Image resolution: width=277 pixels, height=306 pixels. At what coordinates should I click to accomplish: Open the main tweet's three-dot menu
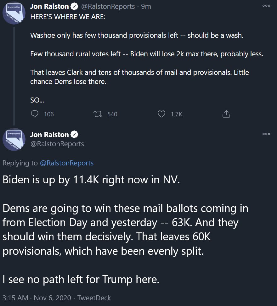coord(266,134)
